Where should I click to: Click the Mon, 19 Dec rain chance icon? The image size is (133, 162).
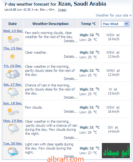pos(13,129)
